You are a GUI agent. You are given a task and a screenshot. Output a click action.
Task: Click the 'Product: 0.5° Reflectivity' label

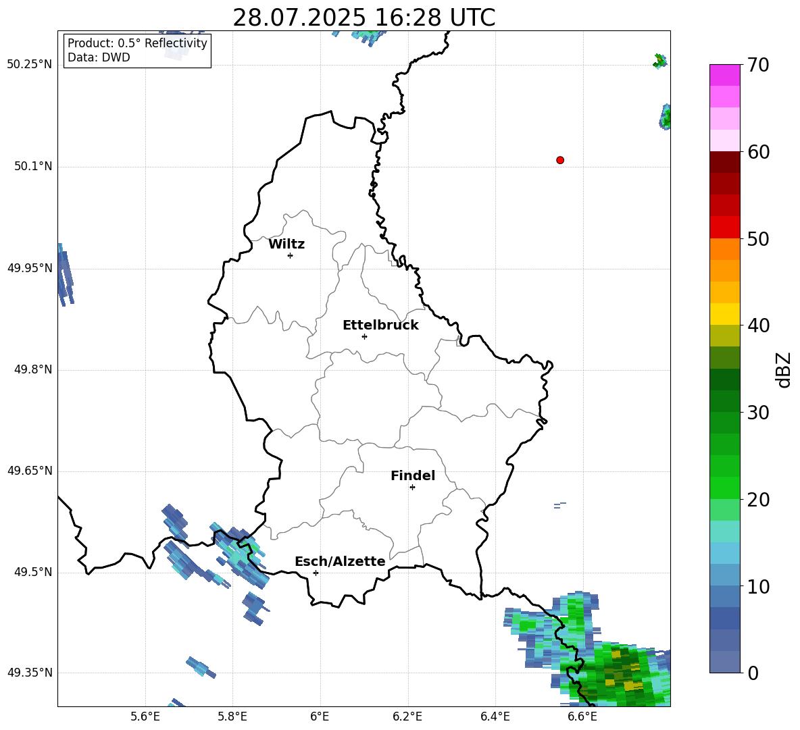[x=137, y=43]
